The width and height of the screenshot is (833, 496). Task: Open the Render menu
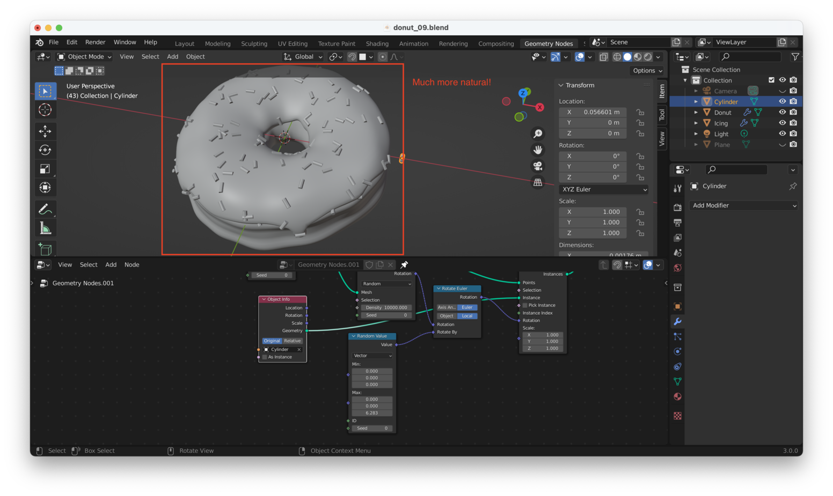pyautogui.click(x=95, y=42)
